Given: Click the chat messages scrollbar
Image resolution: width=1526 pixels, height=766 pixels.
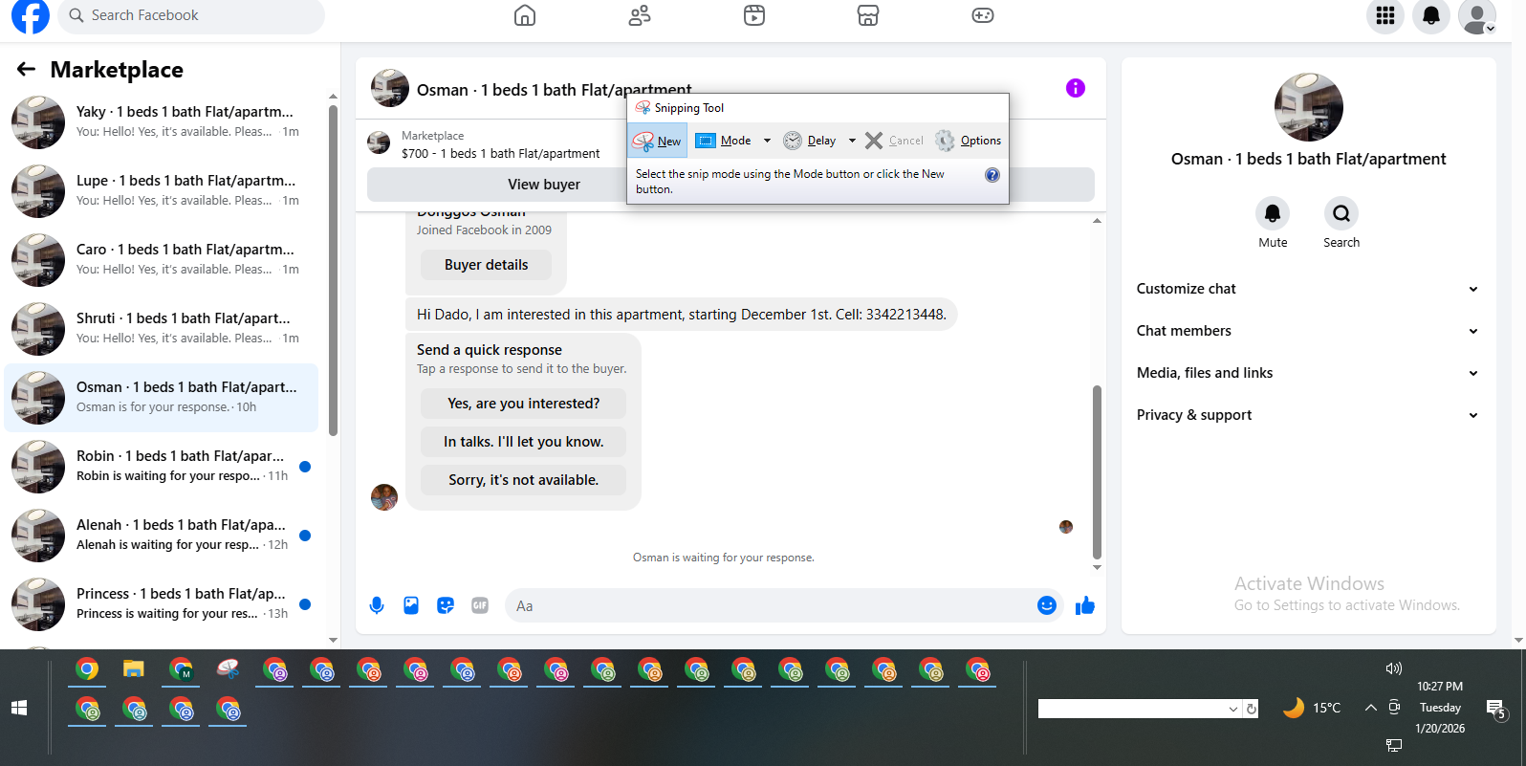Looking at the screenshot, I should click(1097, 471).
